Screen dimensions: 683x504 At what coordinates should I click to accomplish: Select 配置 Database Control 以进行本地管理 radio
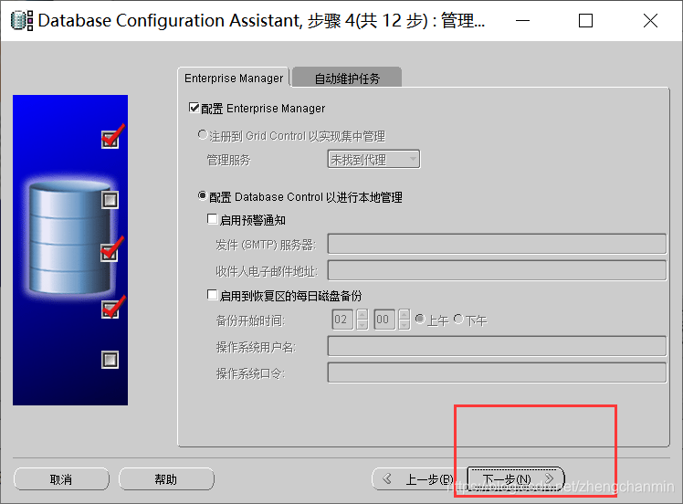202,196
